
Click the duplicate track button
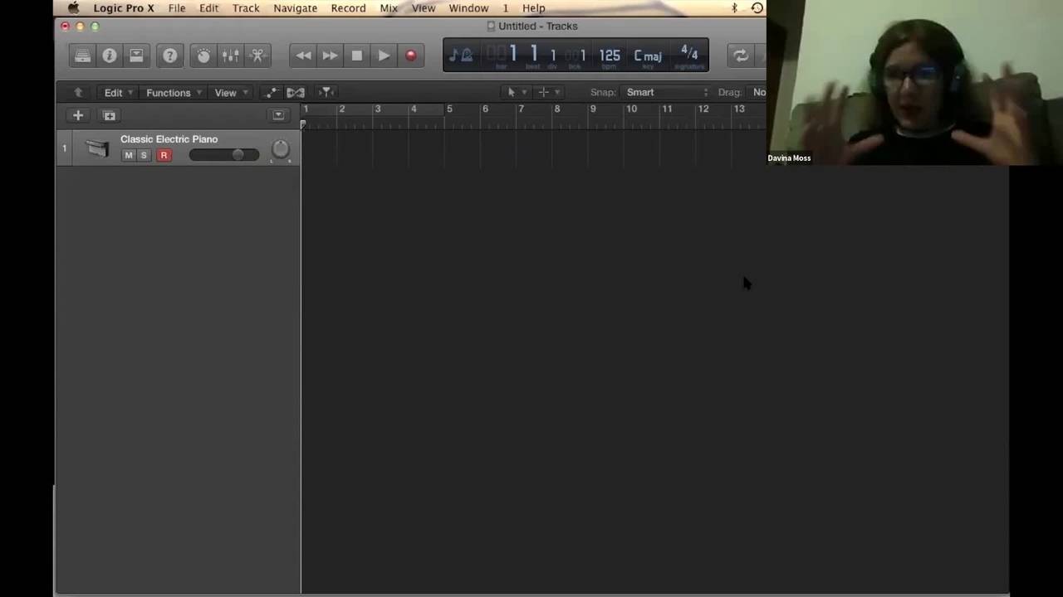(109, 115)
